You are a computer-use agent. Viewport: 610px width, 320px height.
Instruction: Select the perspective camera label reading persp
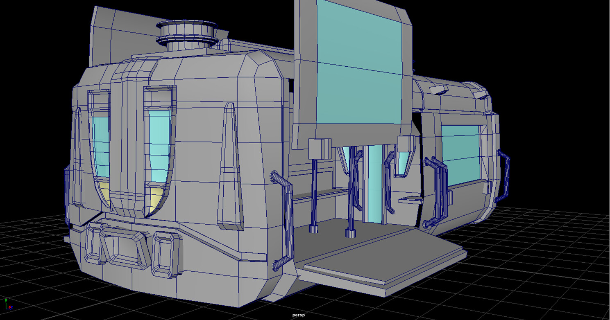(298, 315)
